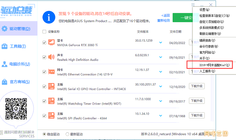Click the 重新检测 link

coord(164,21)
